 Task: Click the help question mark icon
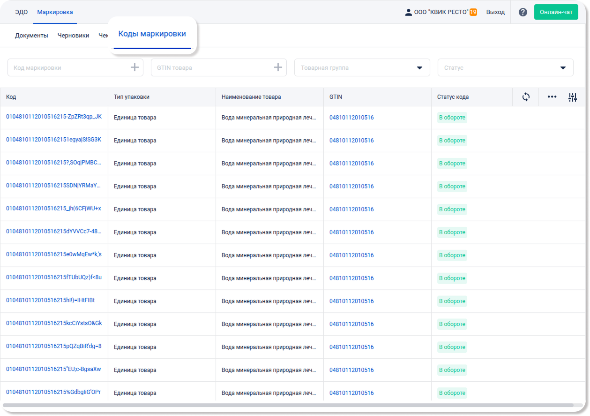pos(523,12)
